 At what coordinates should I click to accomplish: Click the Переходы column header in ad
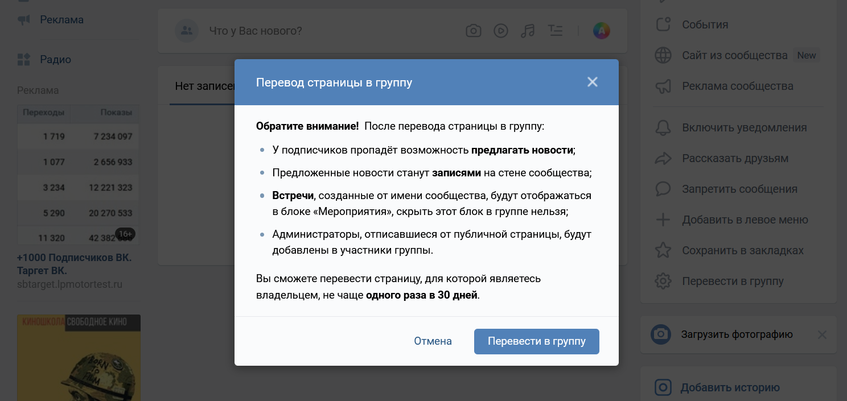43,113
